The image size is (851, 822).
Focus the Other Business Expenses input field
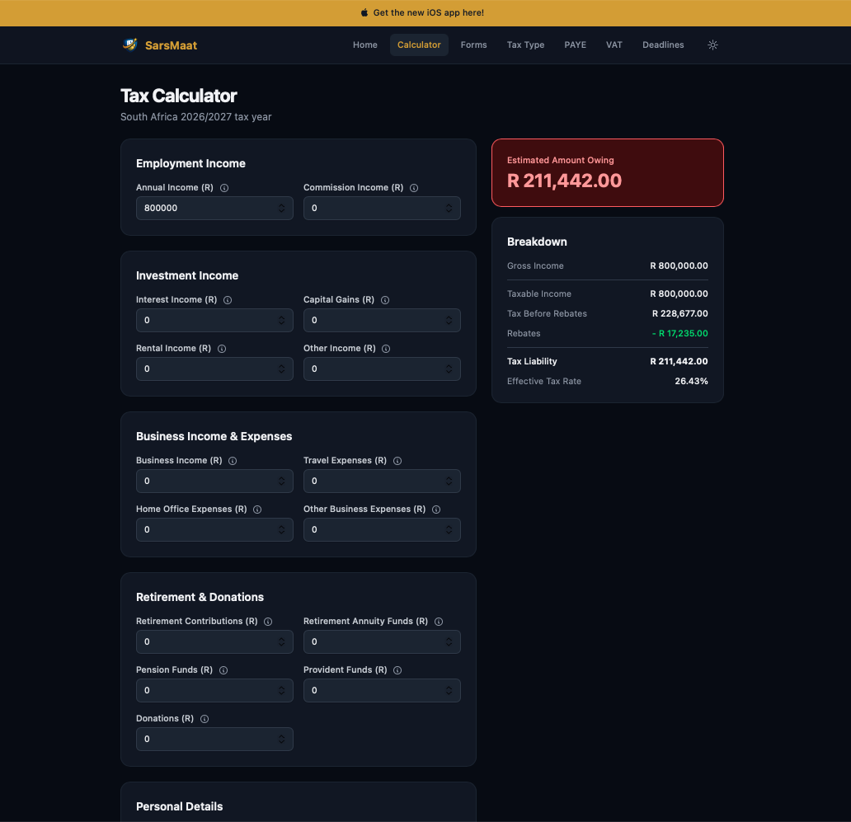tap(382, 529)
